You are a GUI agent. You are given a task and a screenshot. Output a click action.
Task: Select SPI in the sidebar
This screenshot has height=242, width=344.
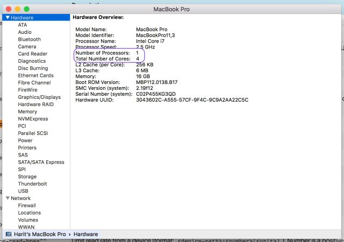coord(21,169)
